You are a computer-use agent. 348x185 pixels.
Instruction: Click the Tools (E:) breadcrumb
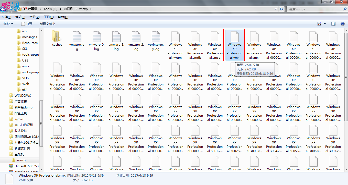click(50, 9)
